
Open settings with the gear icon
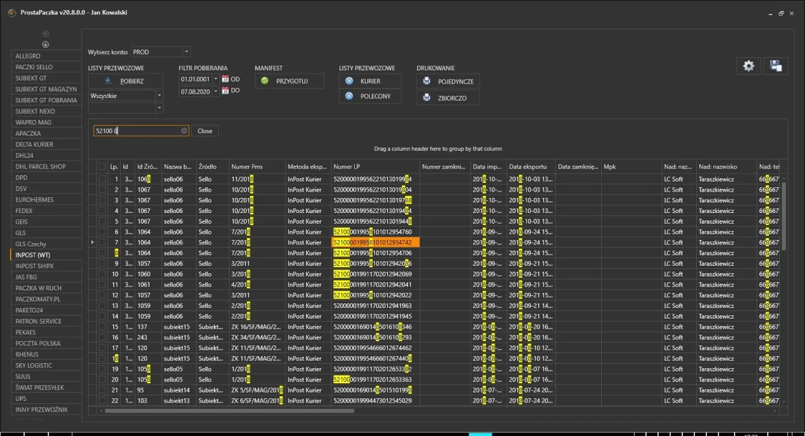click(748, 66)
